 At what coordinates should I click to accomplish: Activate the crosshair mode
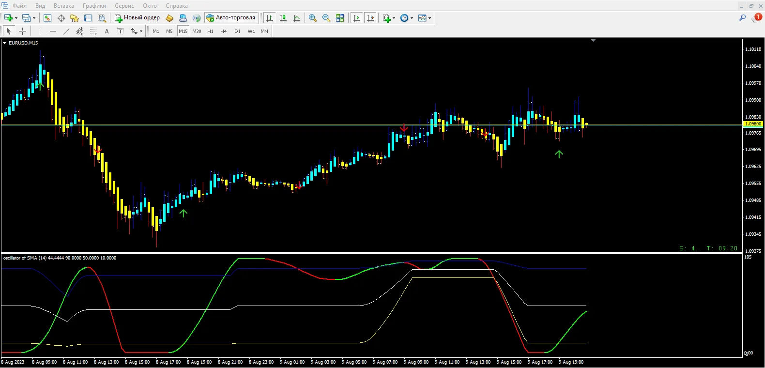point(22,31)
